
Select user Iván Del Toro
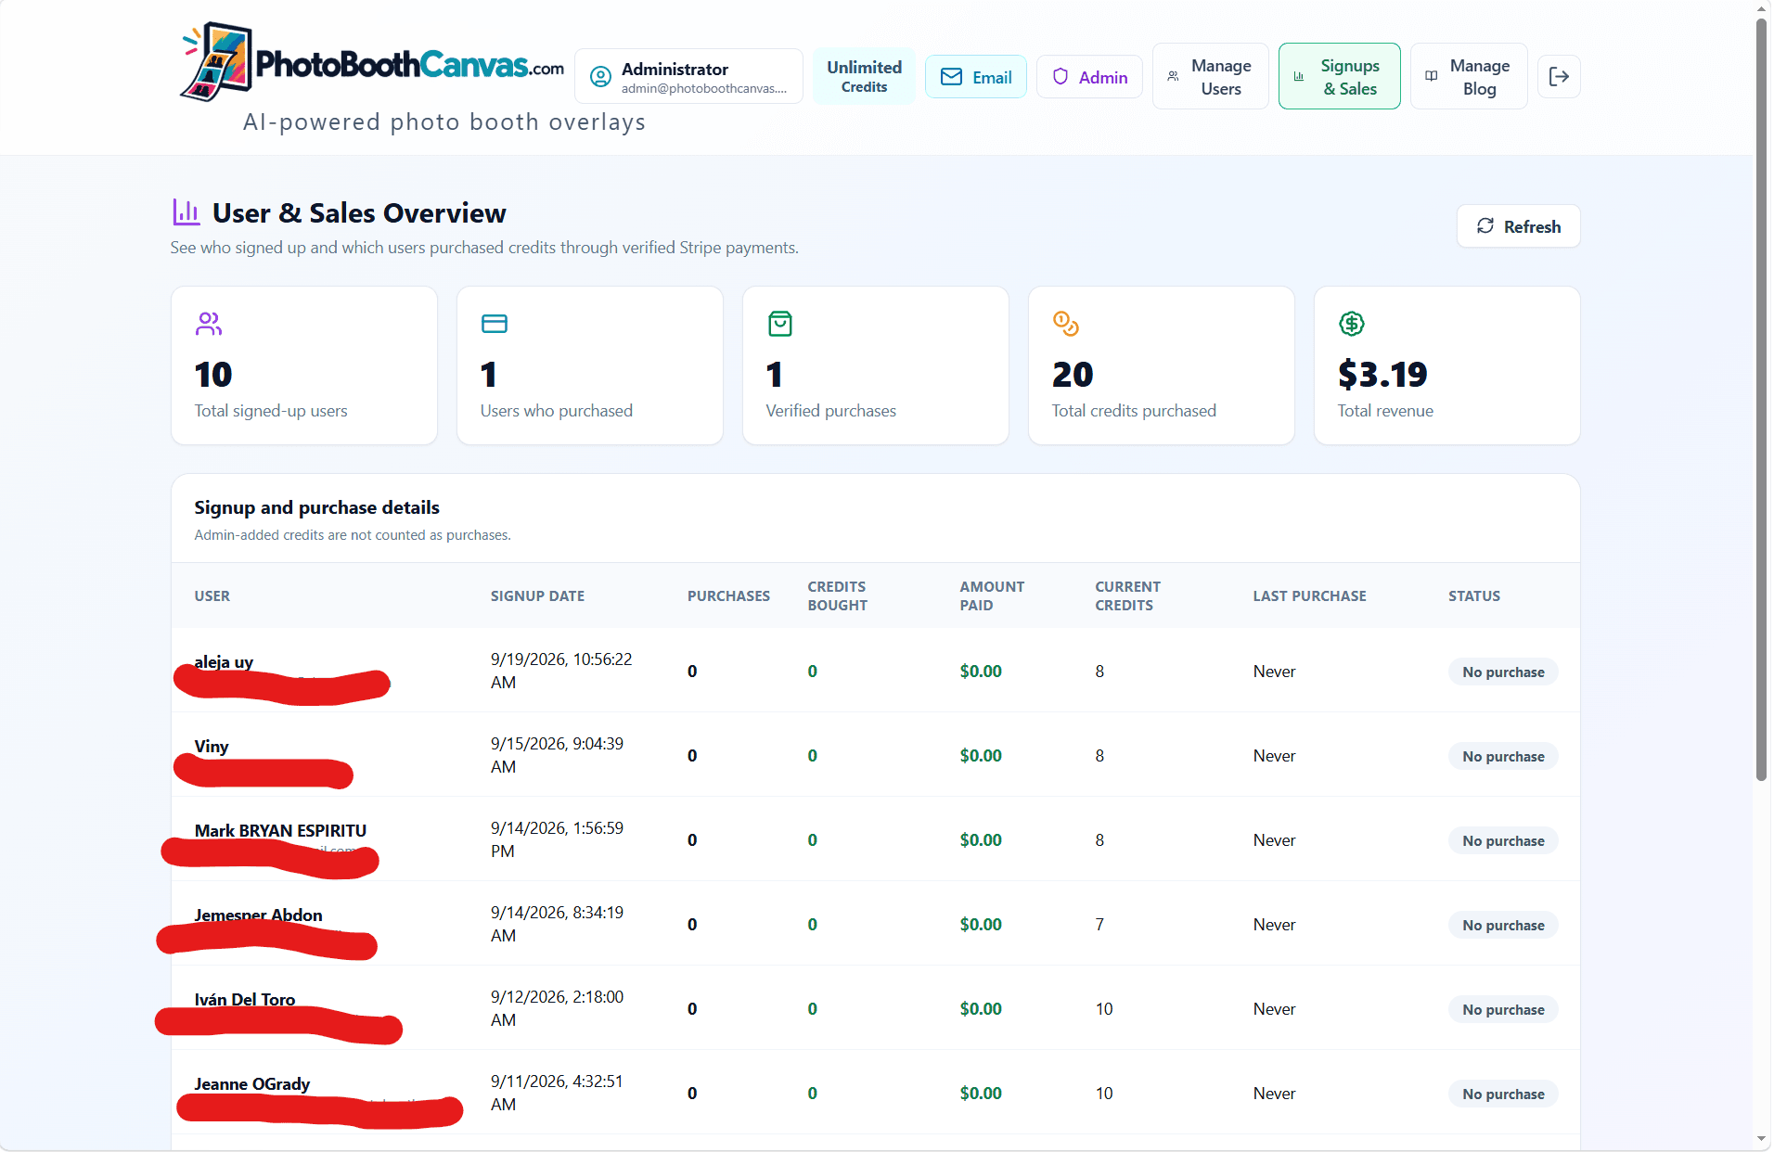tap(245, 999)
